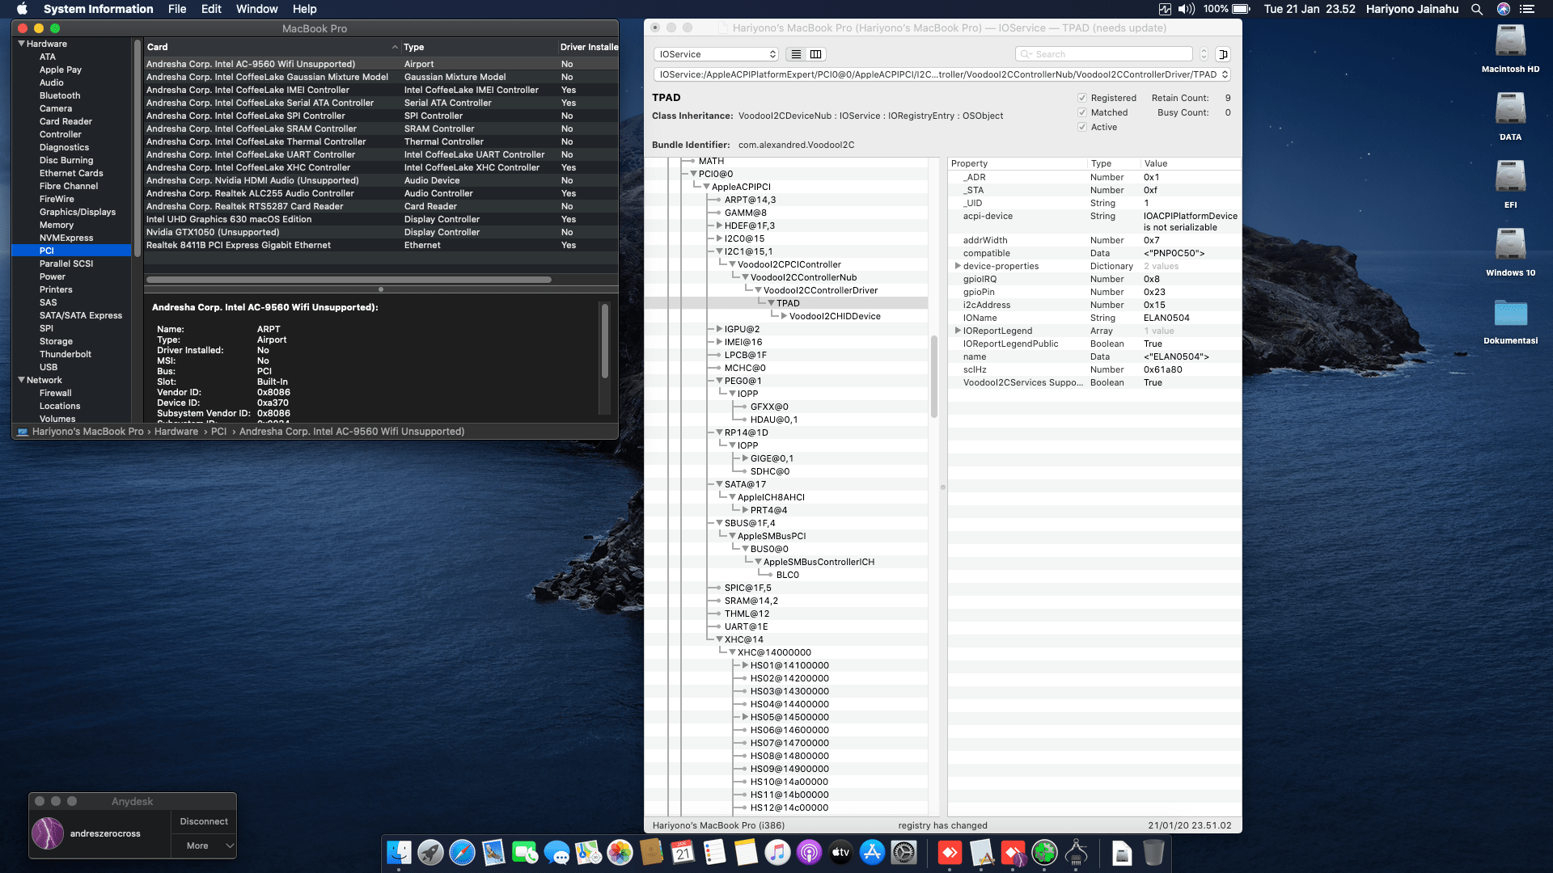
Task: Expand the device-properties dictionary row
Action: (x=958, y=266)
